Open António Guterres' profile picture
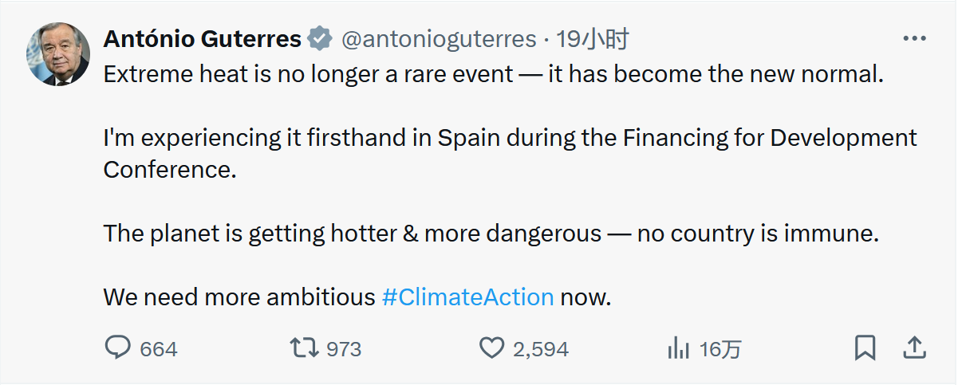The width and height of the screenshot is (958, 385). 58,54
